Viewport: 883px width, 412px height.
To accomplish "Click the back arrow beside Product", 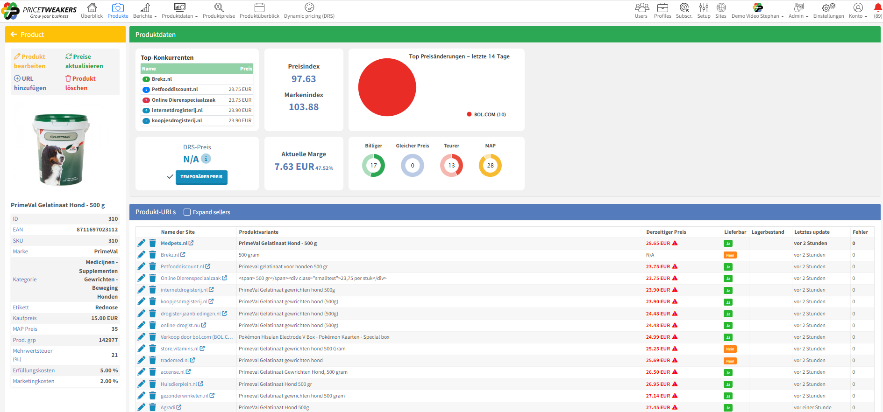I will (x=14, y=35).
